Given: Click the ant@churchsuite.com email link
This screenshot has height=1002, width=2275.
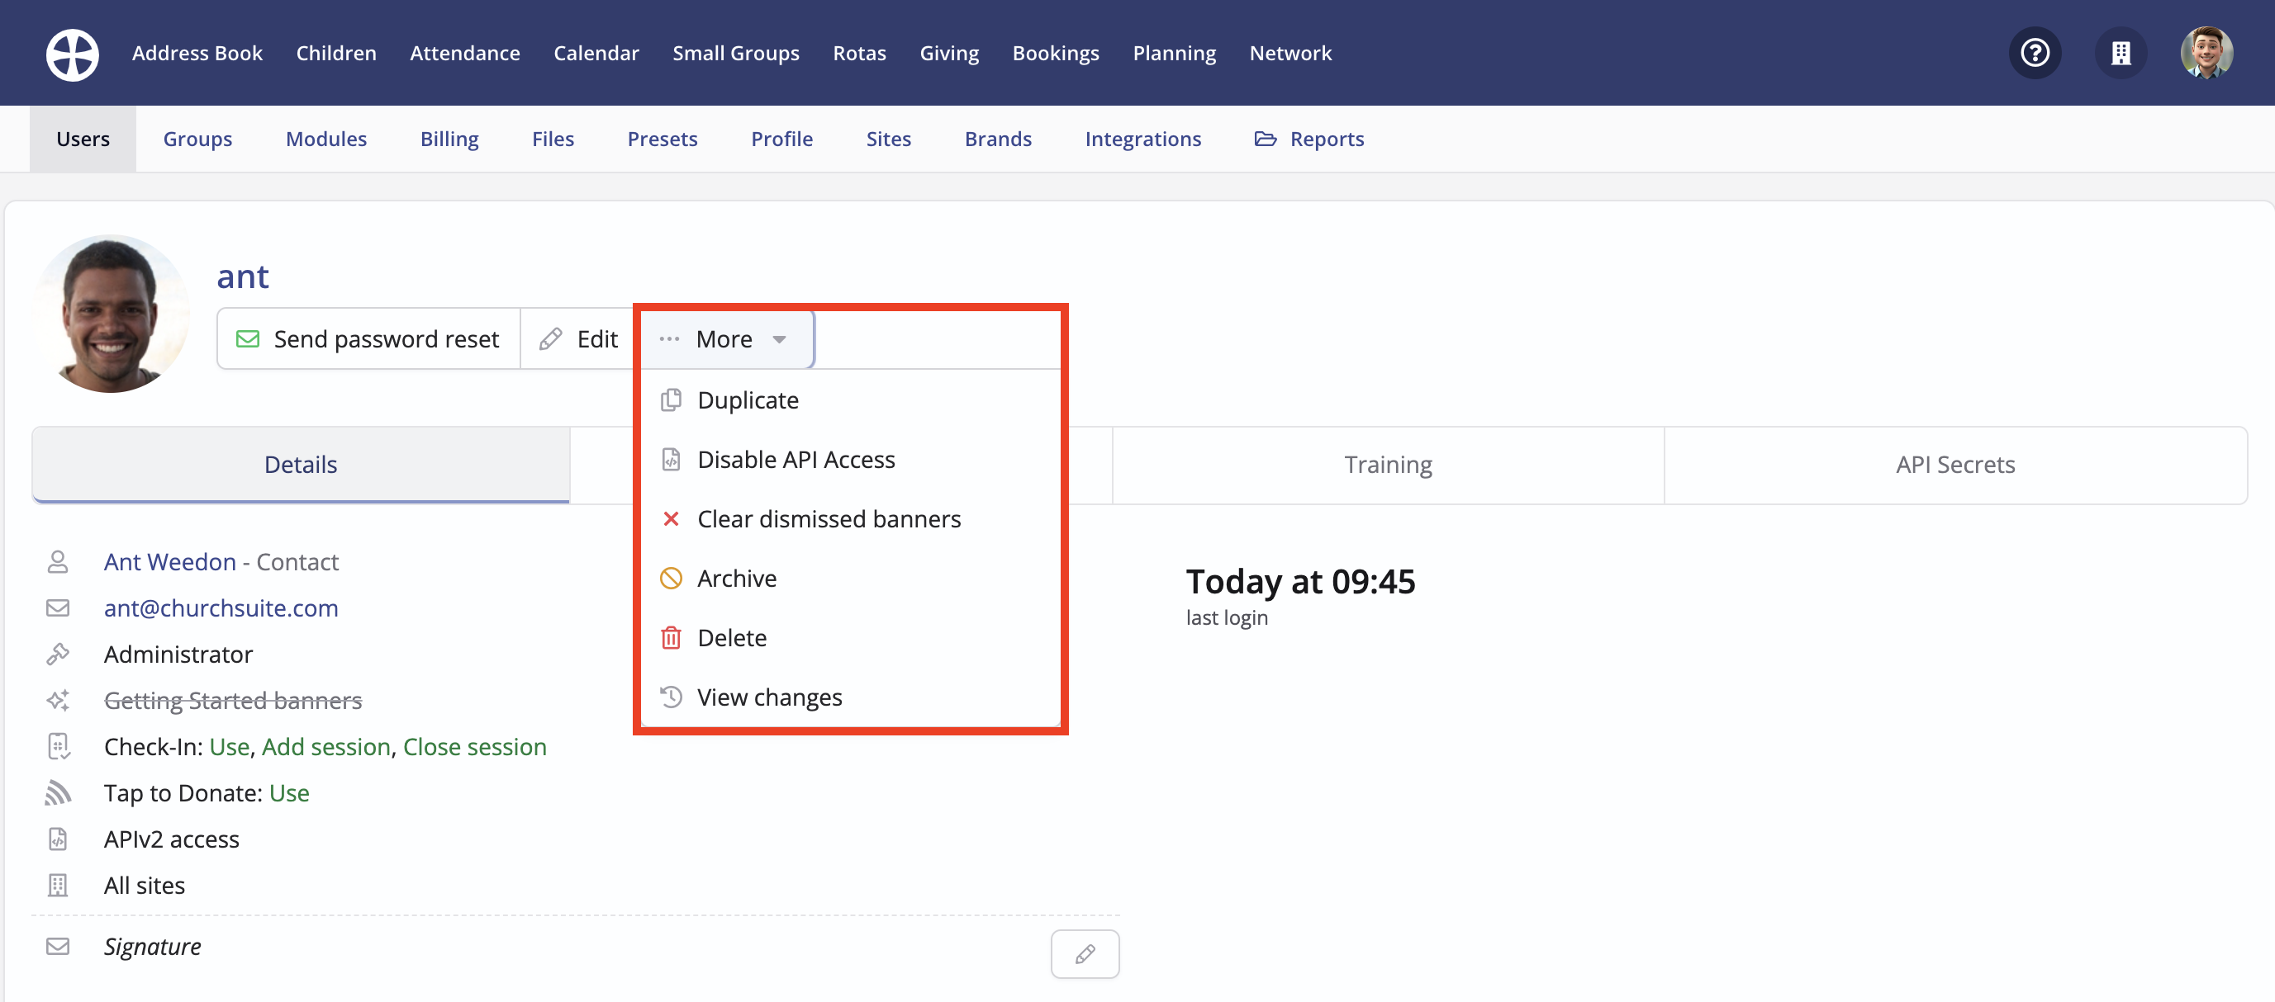Looking at the screenshot, I should (221, 607).
